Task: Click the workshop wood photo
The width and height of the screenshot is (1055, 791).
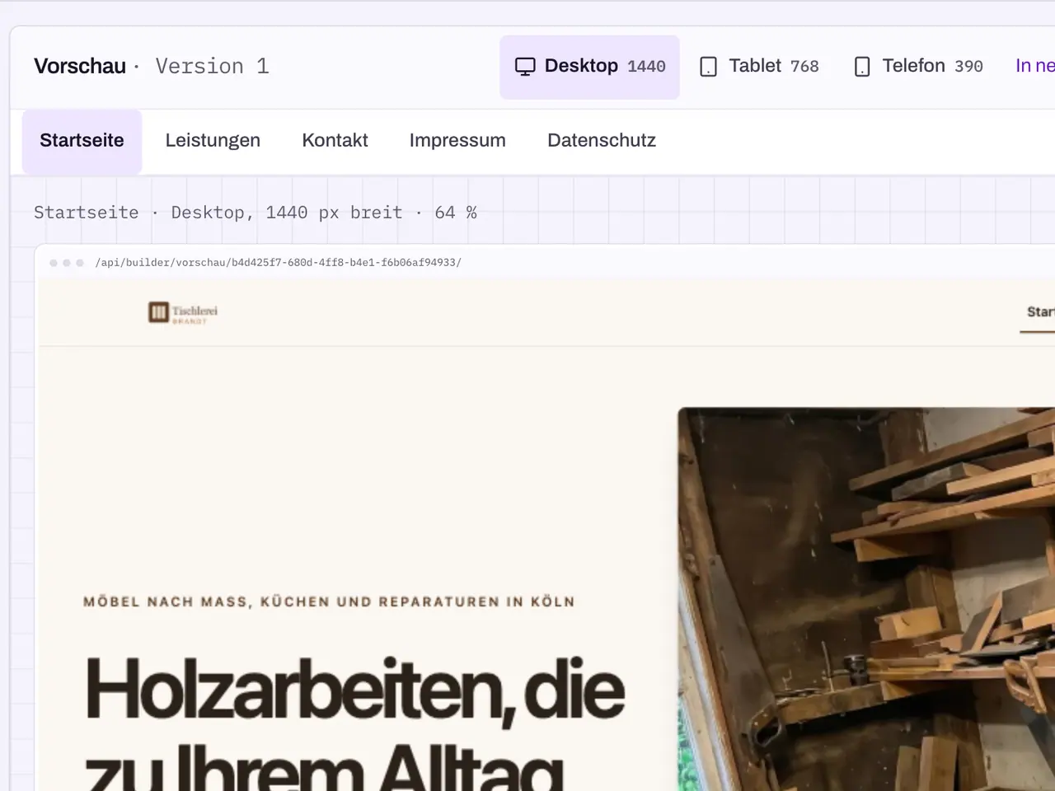Action: coord(866,599)
